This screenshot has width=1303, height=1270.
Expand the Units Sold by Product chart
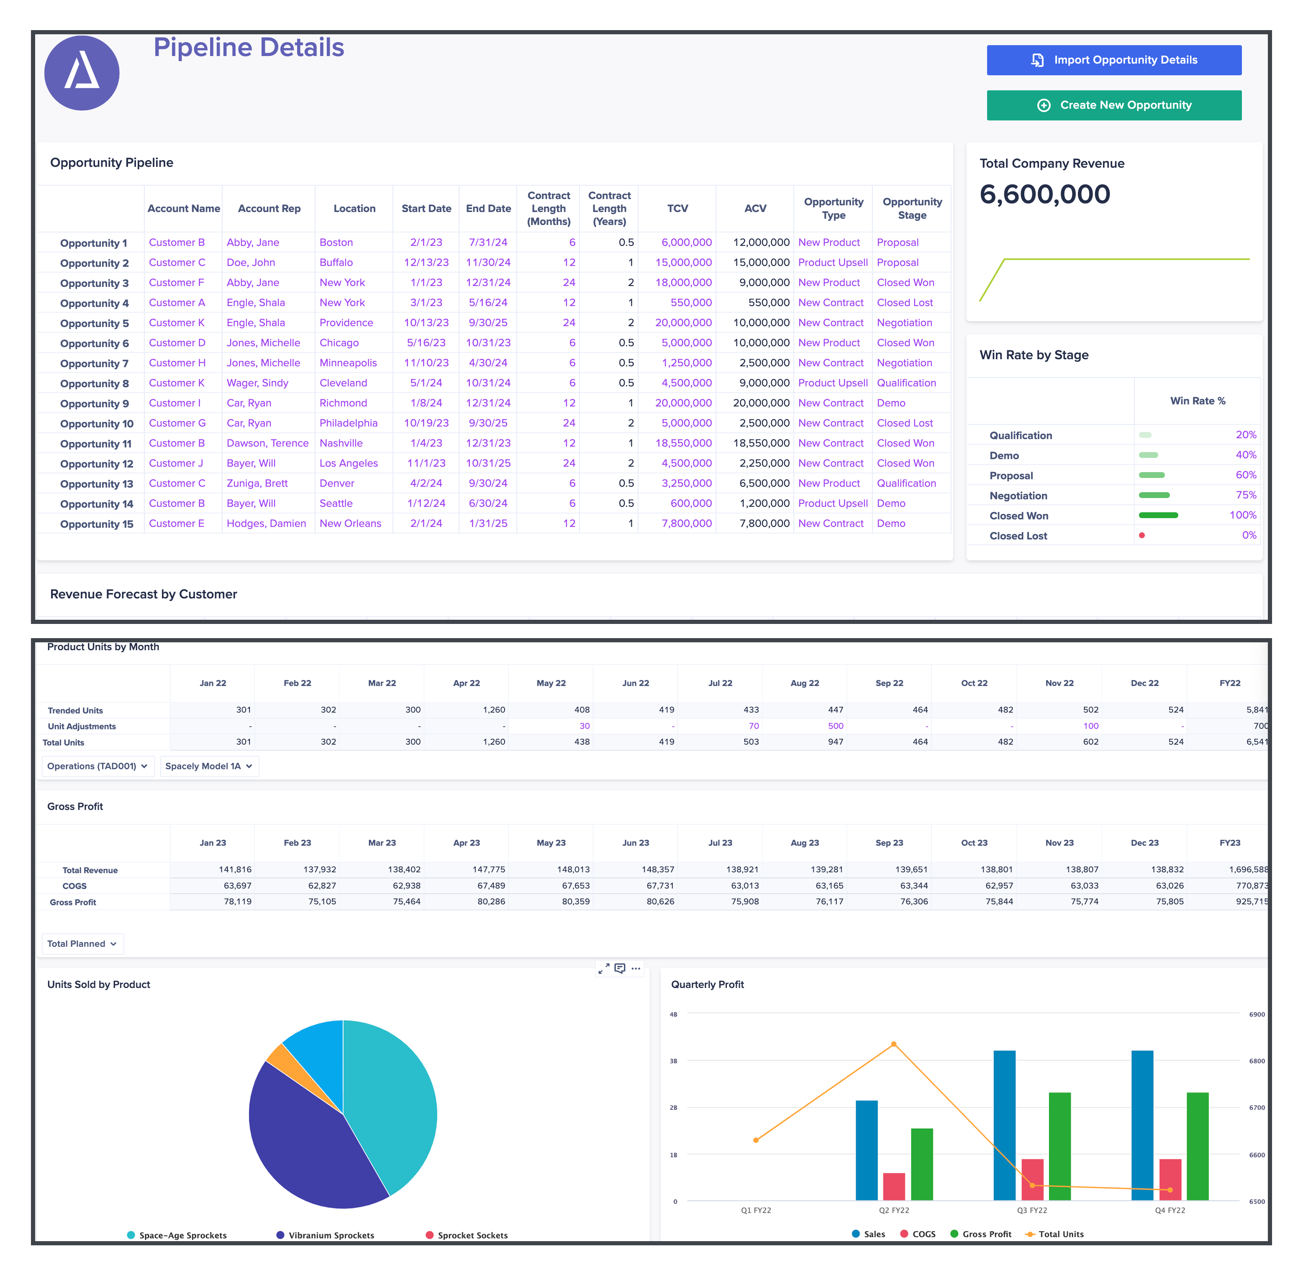[x=604, y=968]
